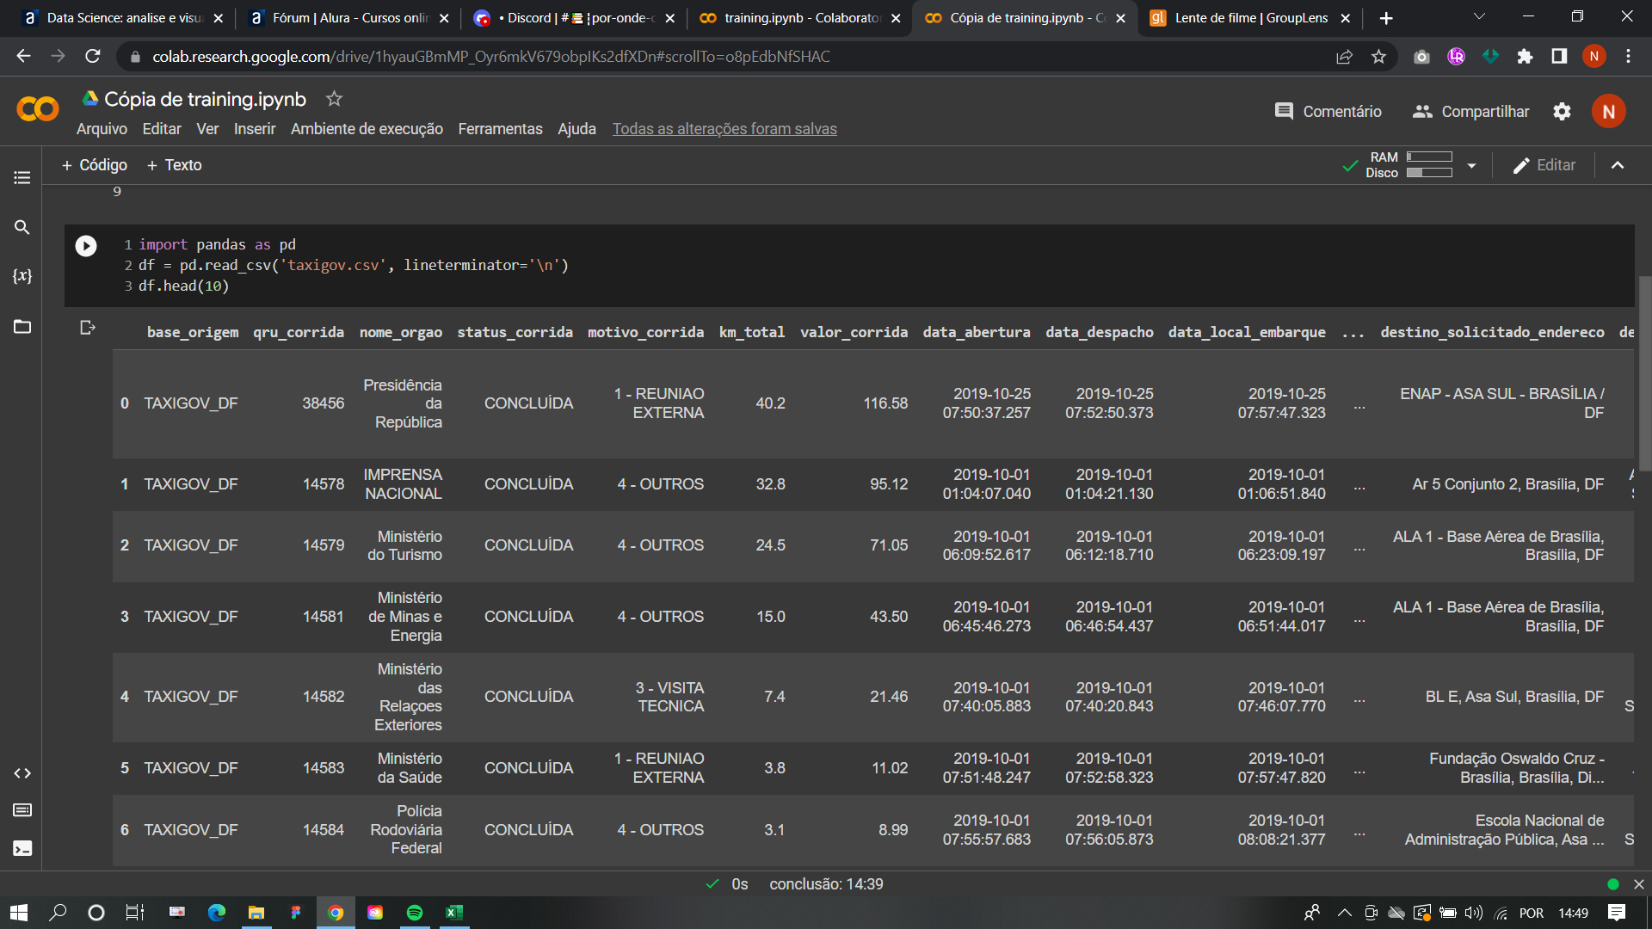This screenshot has width=1652, height=929.
Task: Open the Files folder panel icon
Action: pyautogui.click(x=22, y=326)
